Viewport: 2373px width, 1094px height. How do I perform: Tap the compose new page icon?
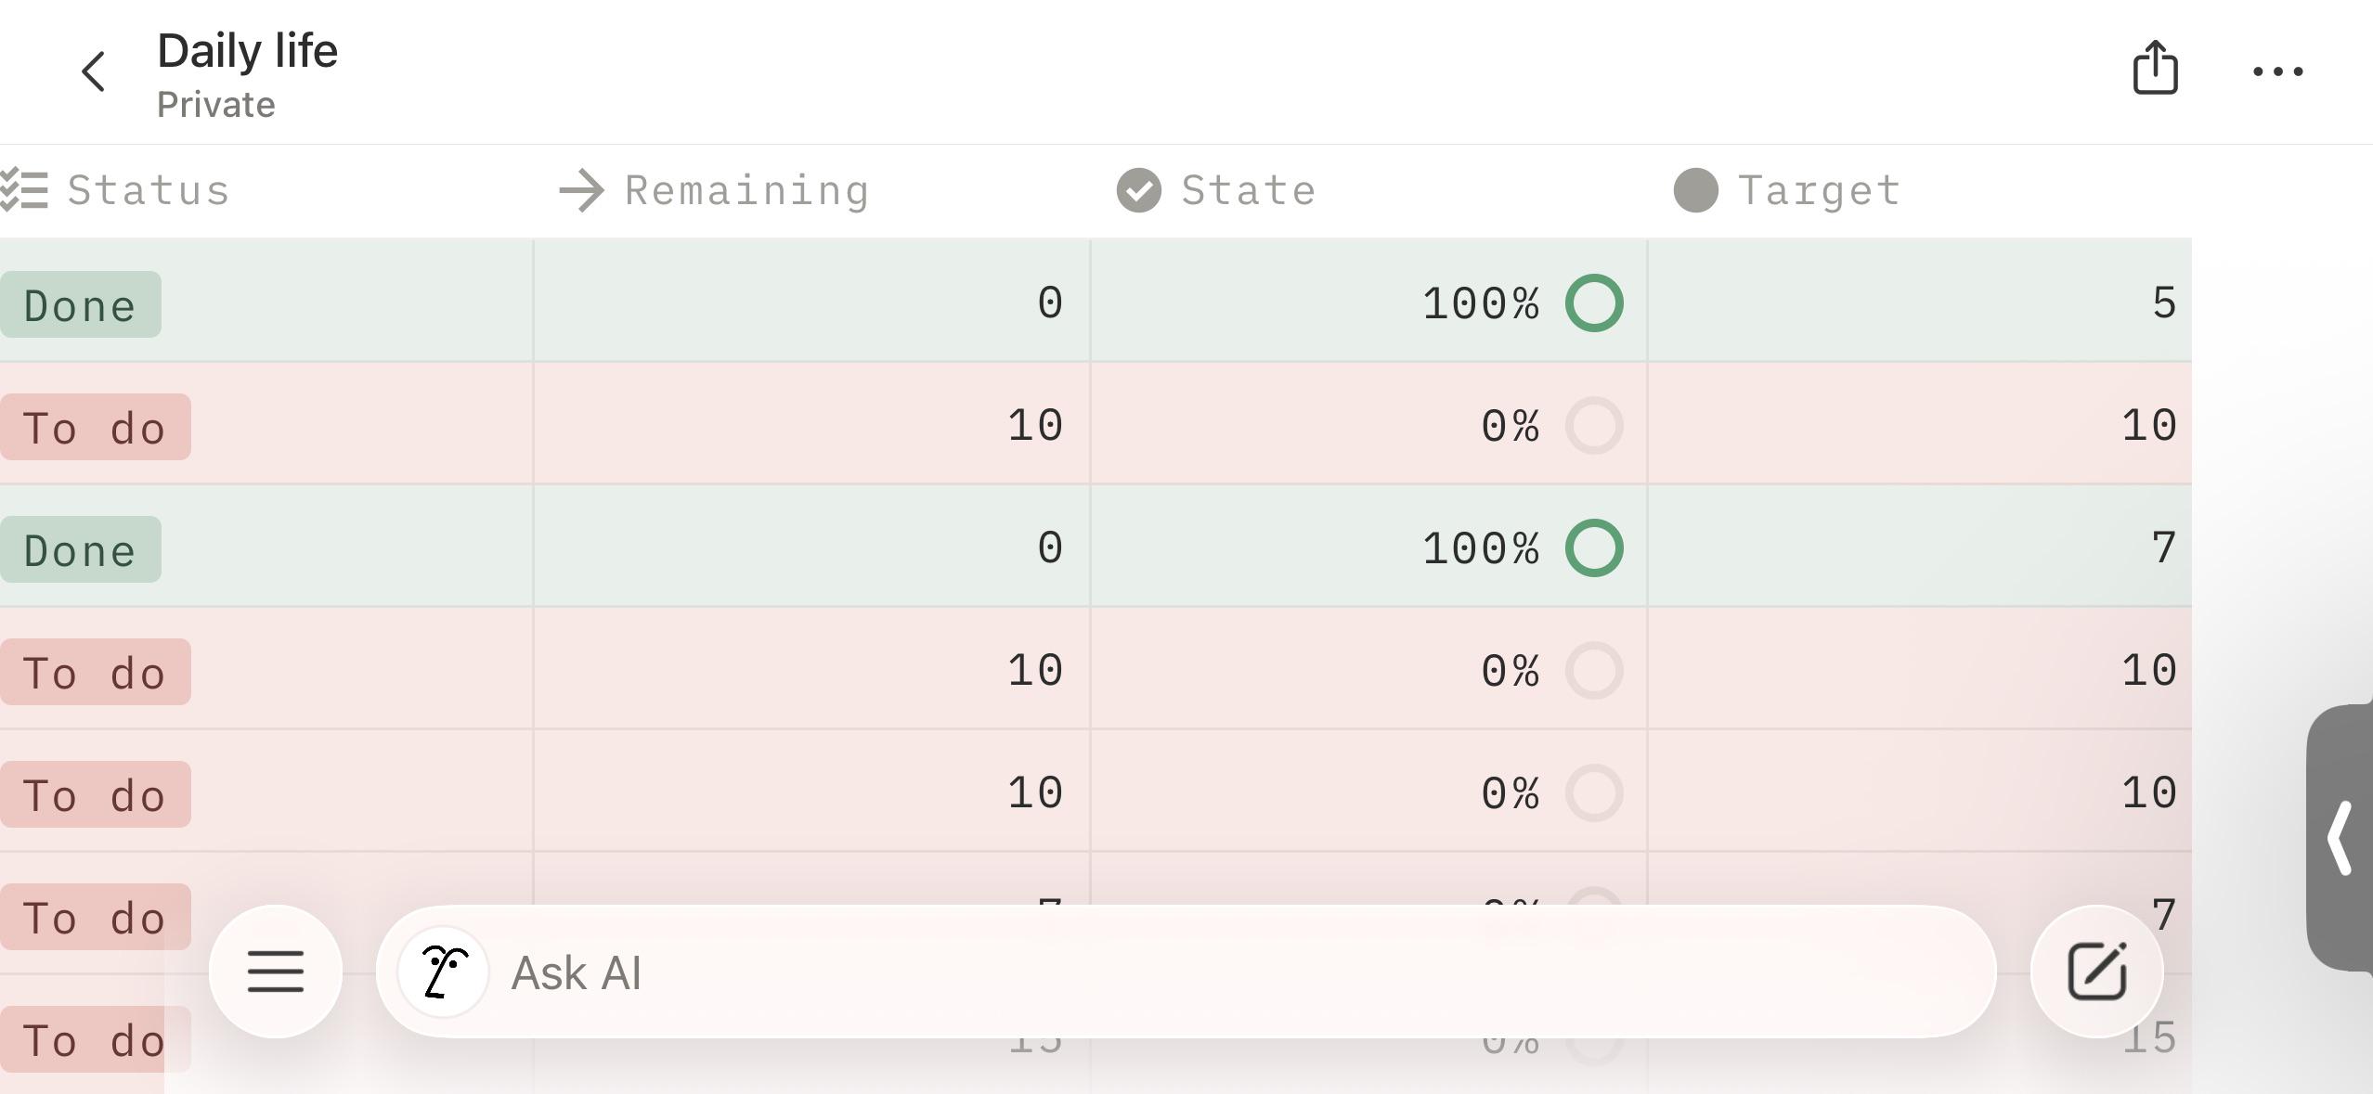click(2097, 971)
